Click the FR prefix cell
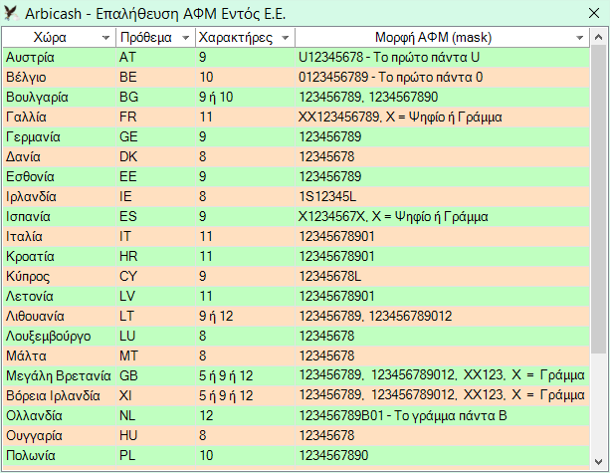 [x=155, y=117]
